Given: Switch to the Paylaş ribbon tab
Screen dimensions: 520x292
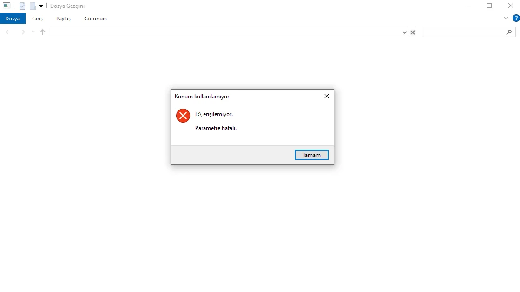Looking at the screenshot, I should click(63, 19).
